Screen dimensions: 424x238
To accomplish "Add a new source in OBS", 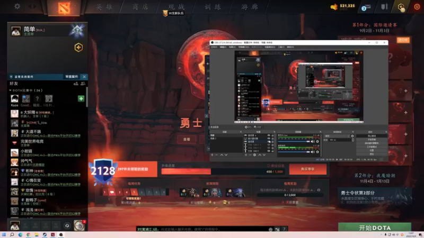I will pyautogui.click(x=246, y=155).
